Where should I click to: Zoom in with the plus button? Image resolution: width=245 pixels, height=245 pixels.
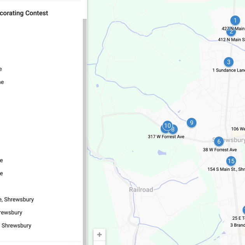point(100,234)
